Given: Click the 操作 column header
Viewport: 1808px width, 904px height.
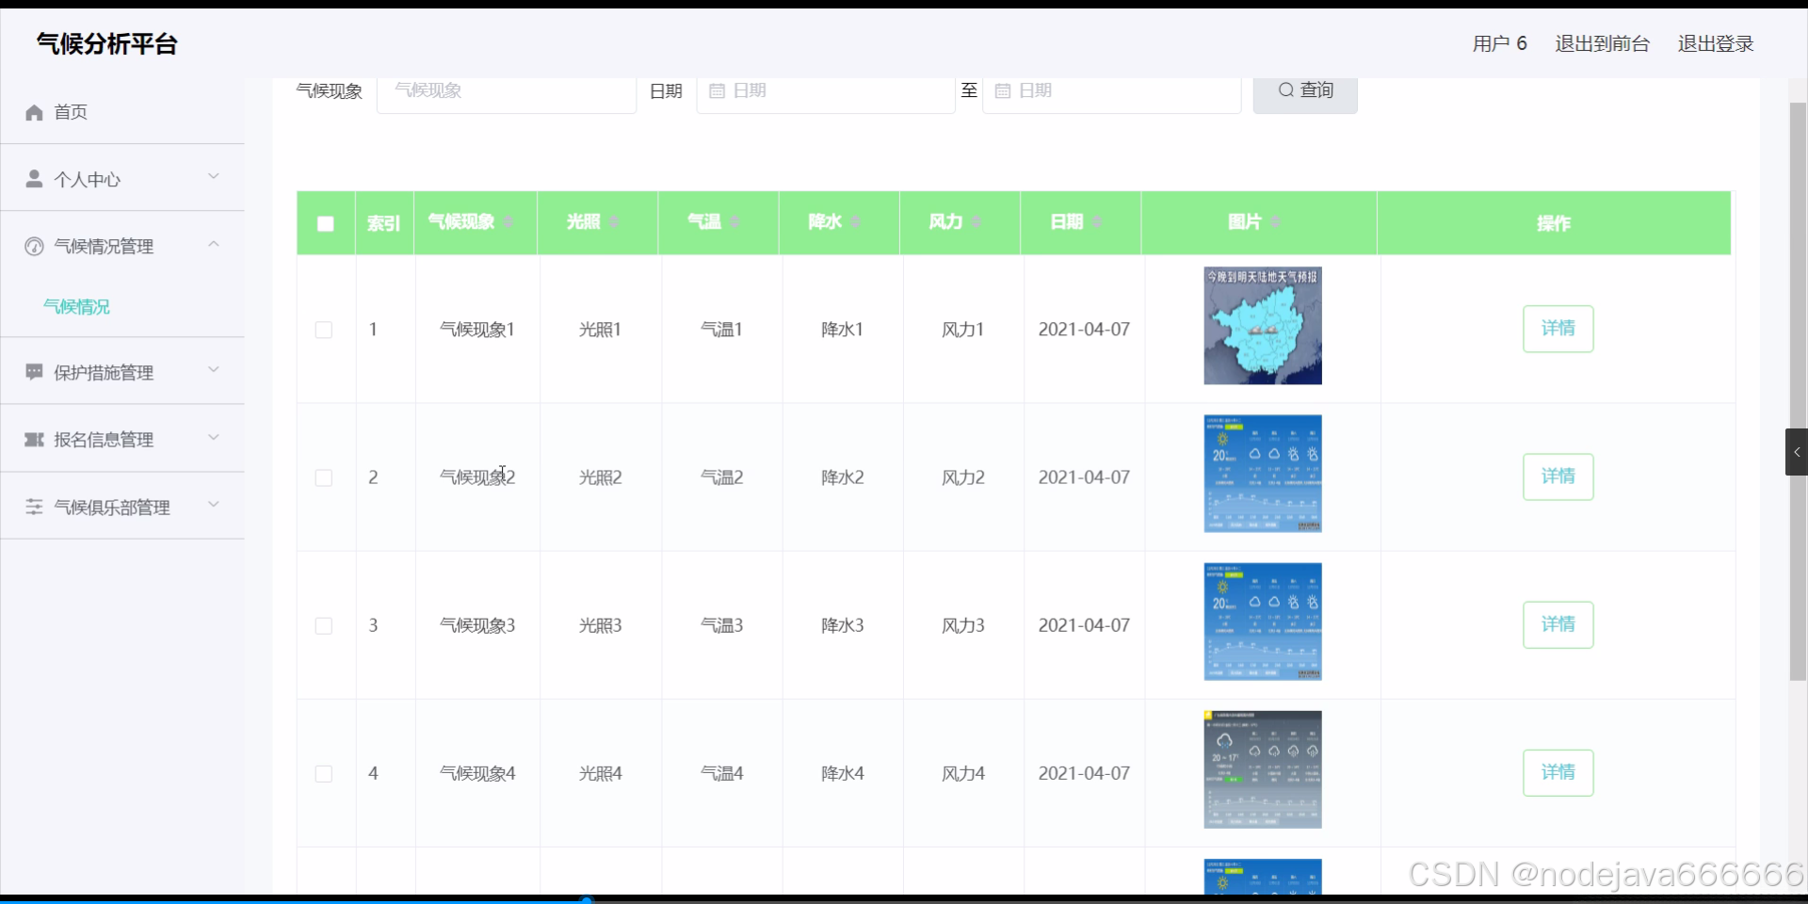Looking at the screenshot, I should click(1554, 223).
